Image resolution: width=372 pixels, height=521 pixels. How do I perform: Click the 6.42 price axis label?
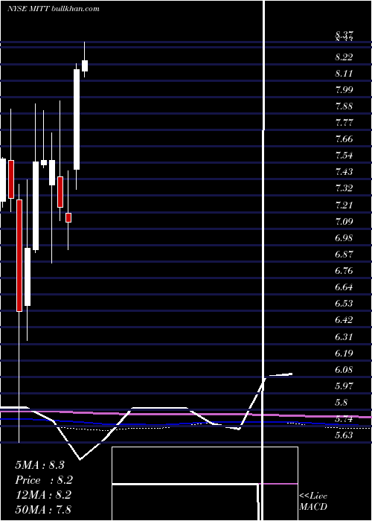pos(344,320)
